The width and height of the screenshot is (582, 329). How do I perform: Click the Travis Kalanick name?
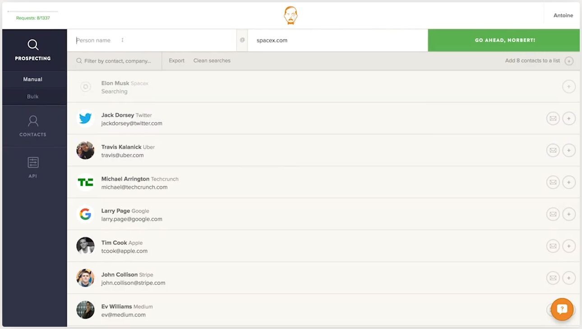[x=121, y=147]
